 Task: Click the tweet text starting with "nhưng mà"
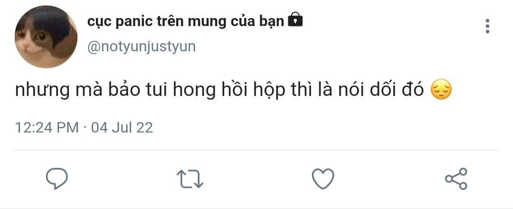pos(219,90)
